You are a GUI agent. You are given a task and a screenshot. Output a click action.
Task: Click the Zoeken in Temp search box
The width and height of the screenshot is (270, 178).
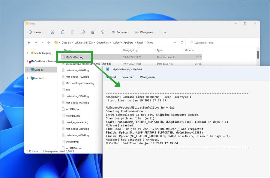(x=223, y=42)
